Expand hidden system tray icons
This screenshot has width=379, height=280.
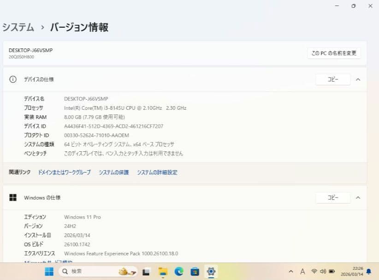click(x=291, y=272)
